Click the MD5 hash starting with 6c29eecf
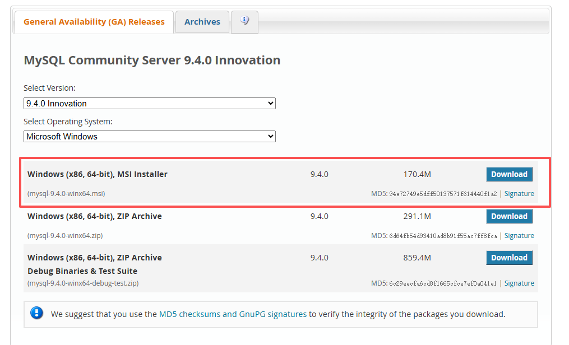Screen dimensions: 569x345 tap(443, 283)
